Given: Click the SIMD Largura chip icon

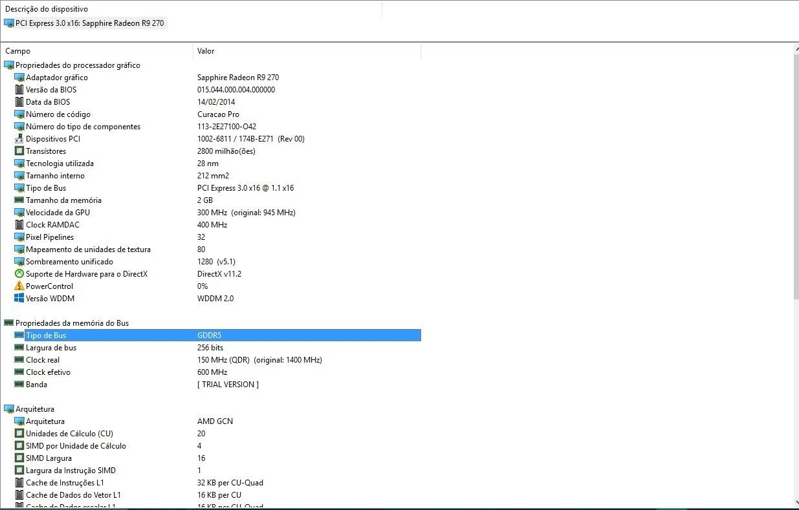Looking at the screenshot, I should (x=19, y=458).
